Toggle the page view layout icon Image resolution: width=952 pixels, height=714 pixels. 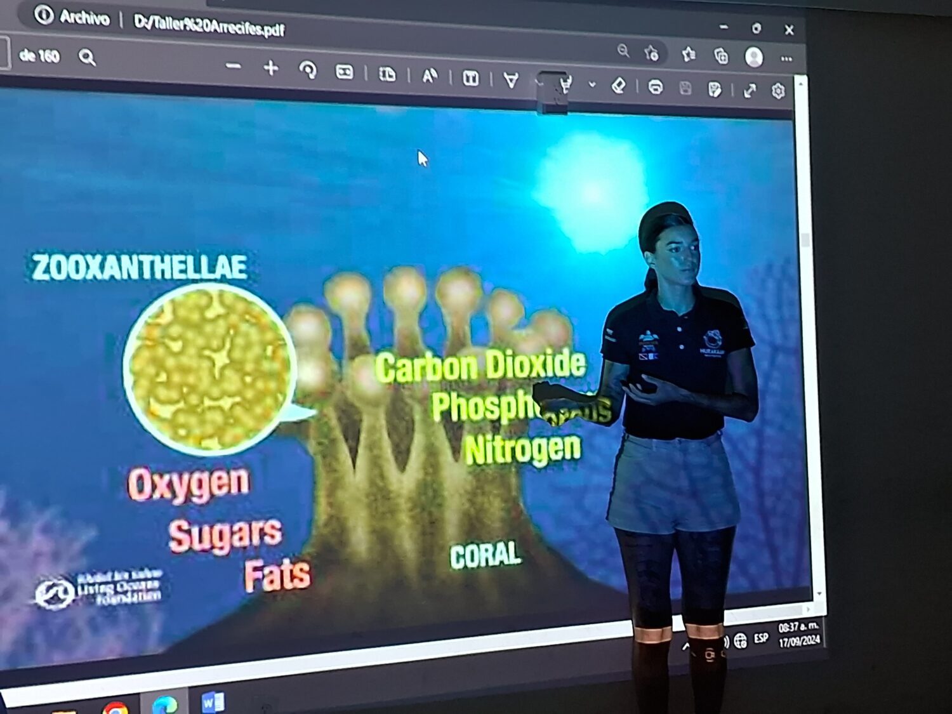pyautogui.click(x=387, y=74)
